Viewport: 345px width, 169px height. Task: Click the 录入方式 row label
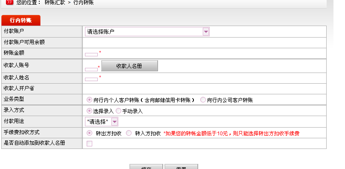click(14, 110)
